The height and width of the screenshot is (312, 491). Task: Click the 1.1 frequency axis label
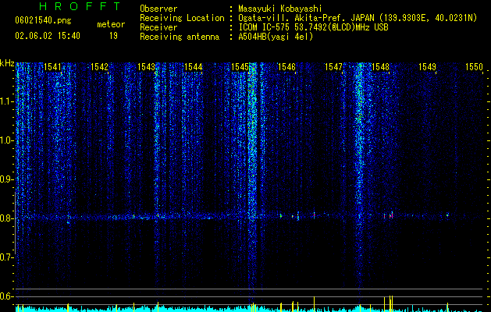click(7, 101)
